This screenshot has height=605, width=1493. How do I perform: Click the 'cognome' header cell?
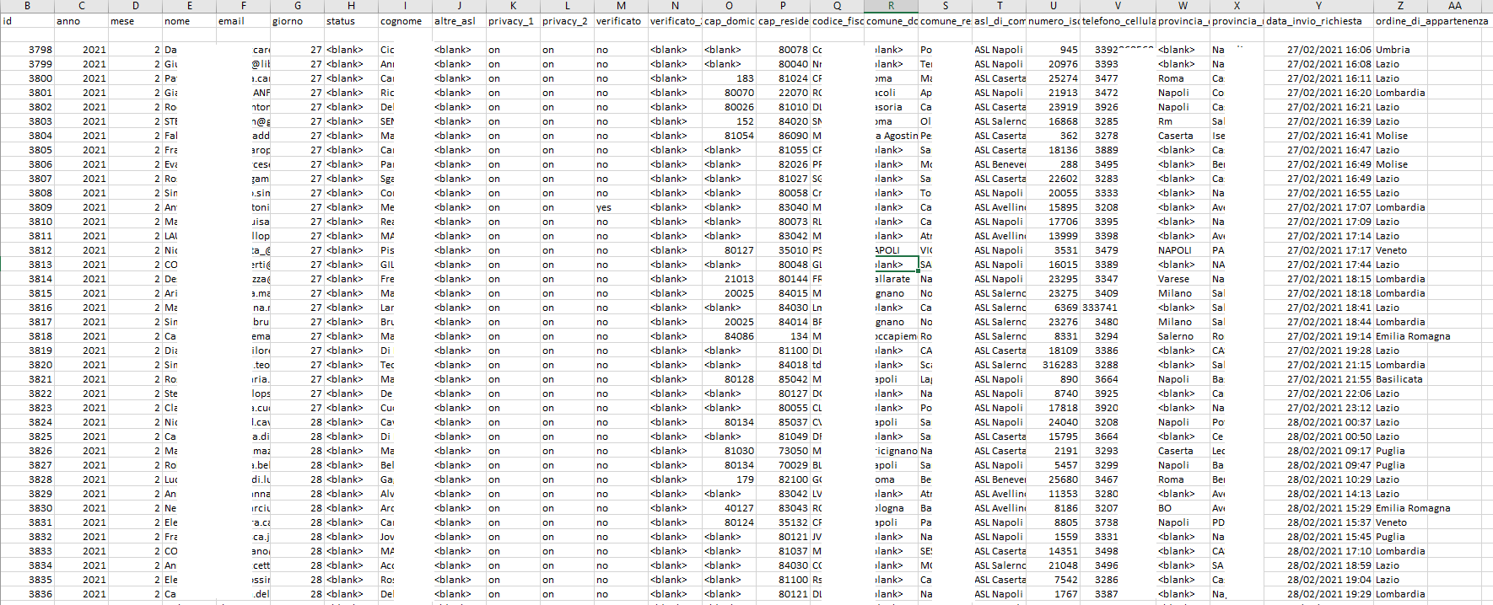403,21
